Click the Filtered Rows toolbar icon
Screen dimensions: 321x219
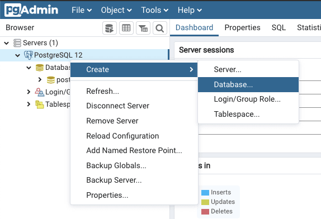[x=143, y=28]
